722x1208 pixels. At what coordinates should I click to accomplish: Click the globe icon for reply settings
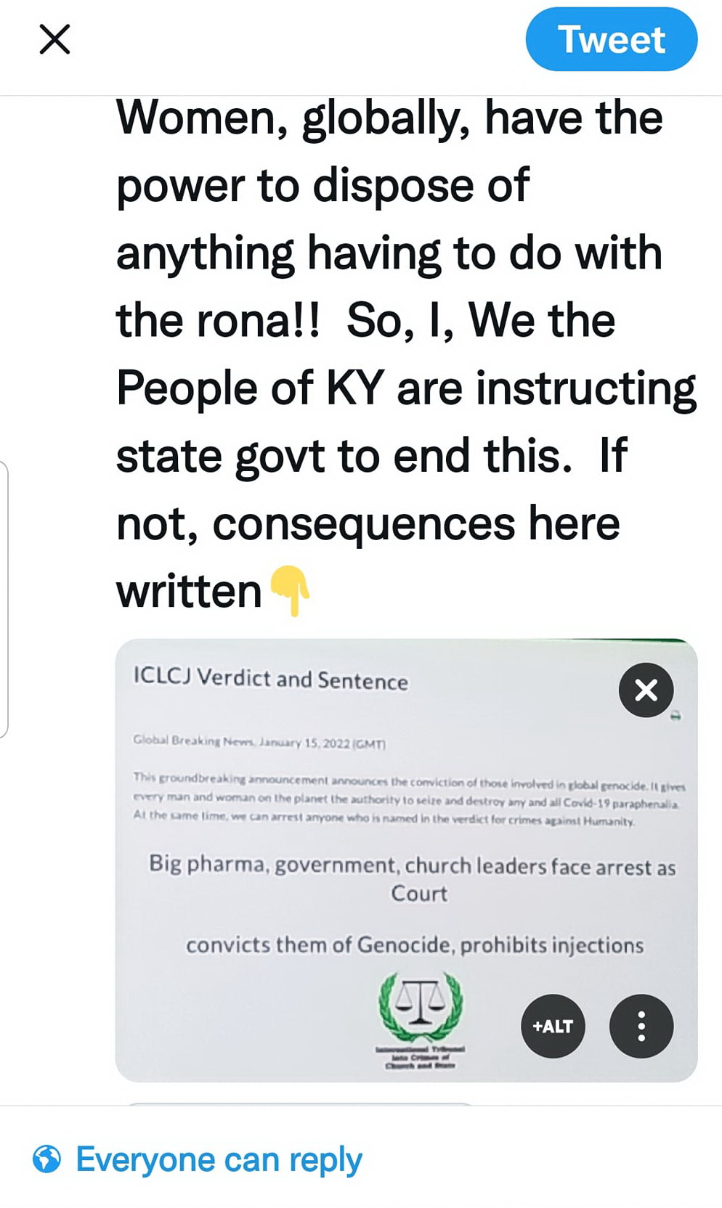47,1159
